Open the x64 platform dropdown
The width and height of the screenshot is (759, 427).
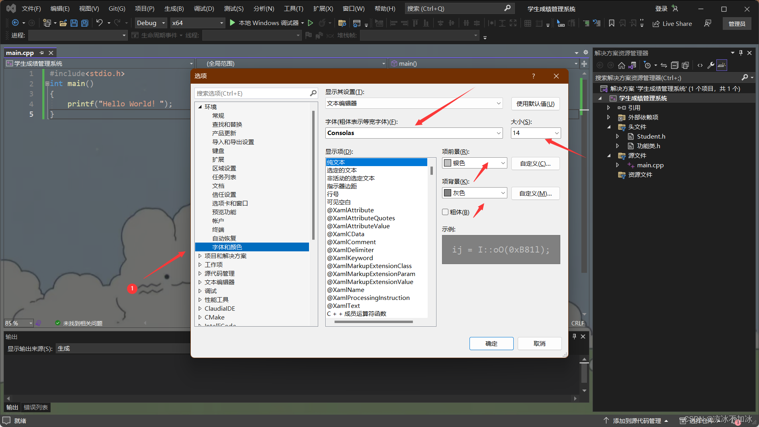click(x=198, y=23)
